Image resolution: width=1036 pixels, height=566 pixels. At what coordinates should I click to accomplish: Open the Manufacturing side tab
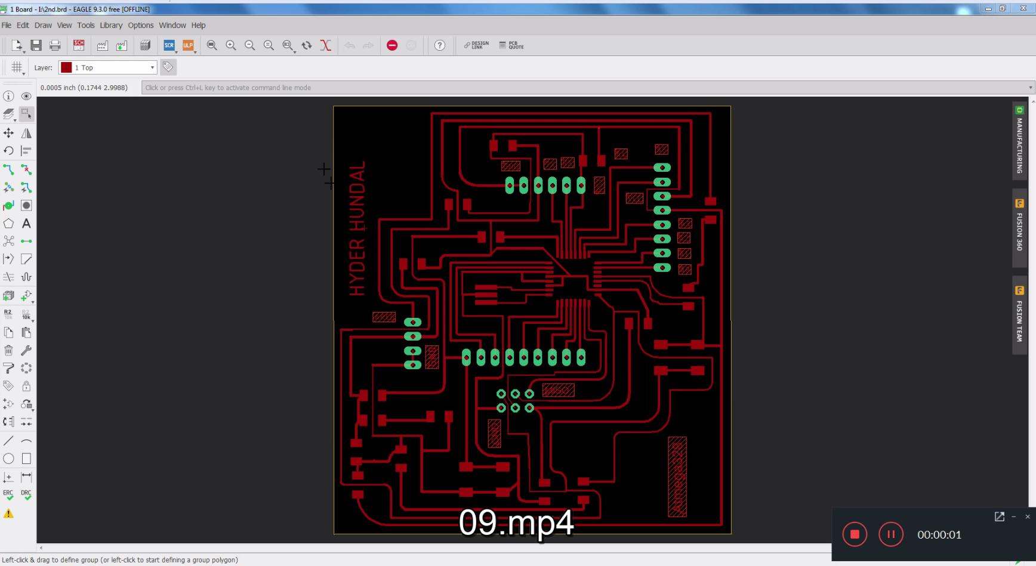[x=1019, y=141]
